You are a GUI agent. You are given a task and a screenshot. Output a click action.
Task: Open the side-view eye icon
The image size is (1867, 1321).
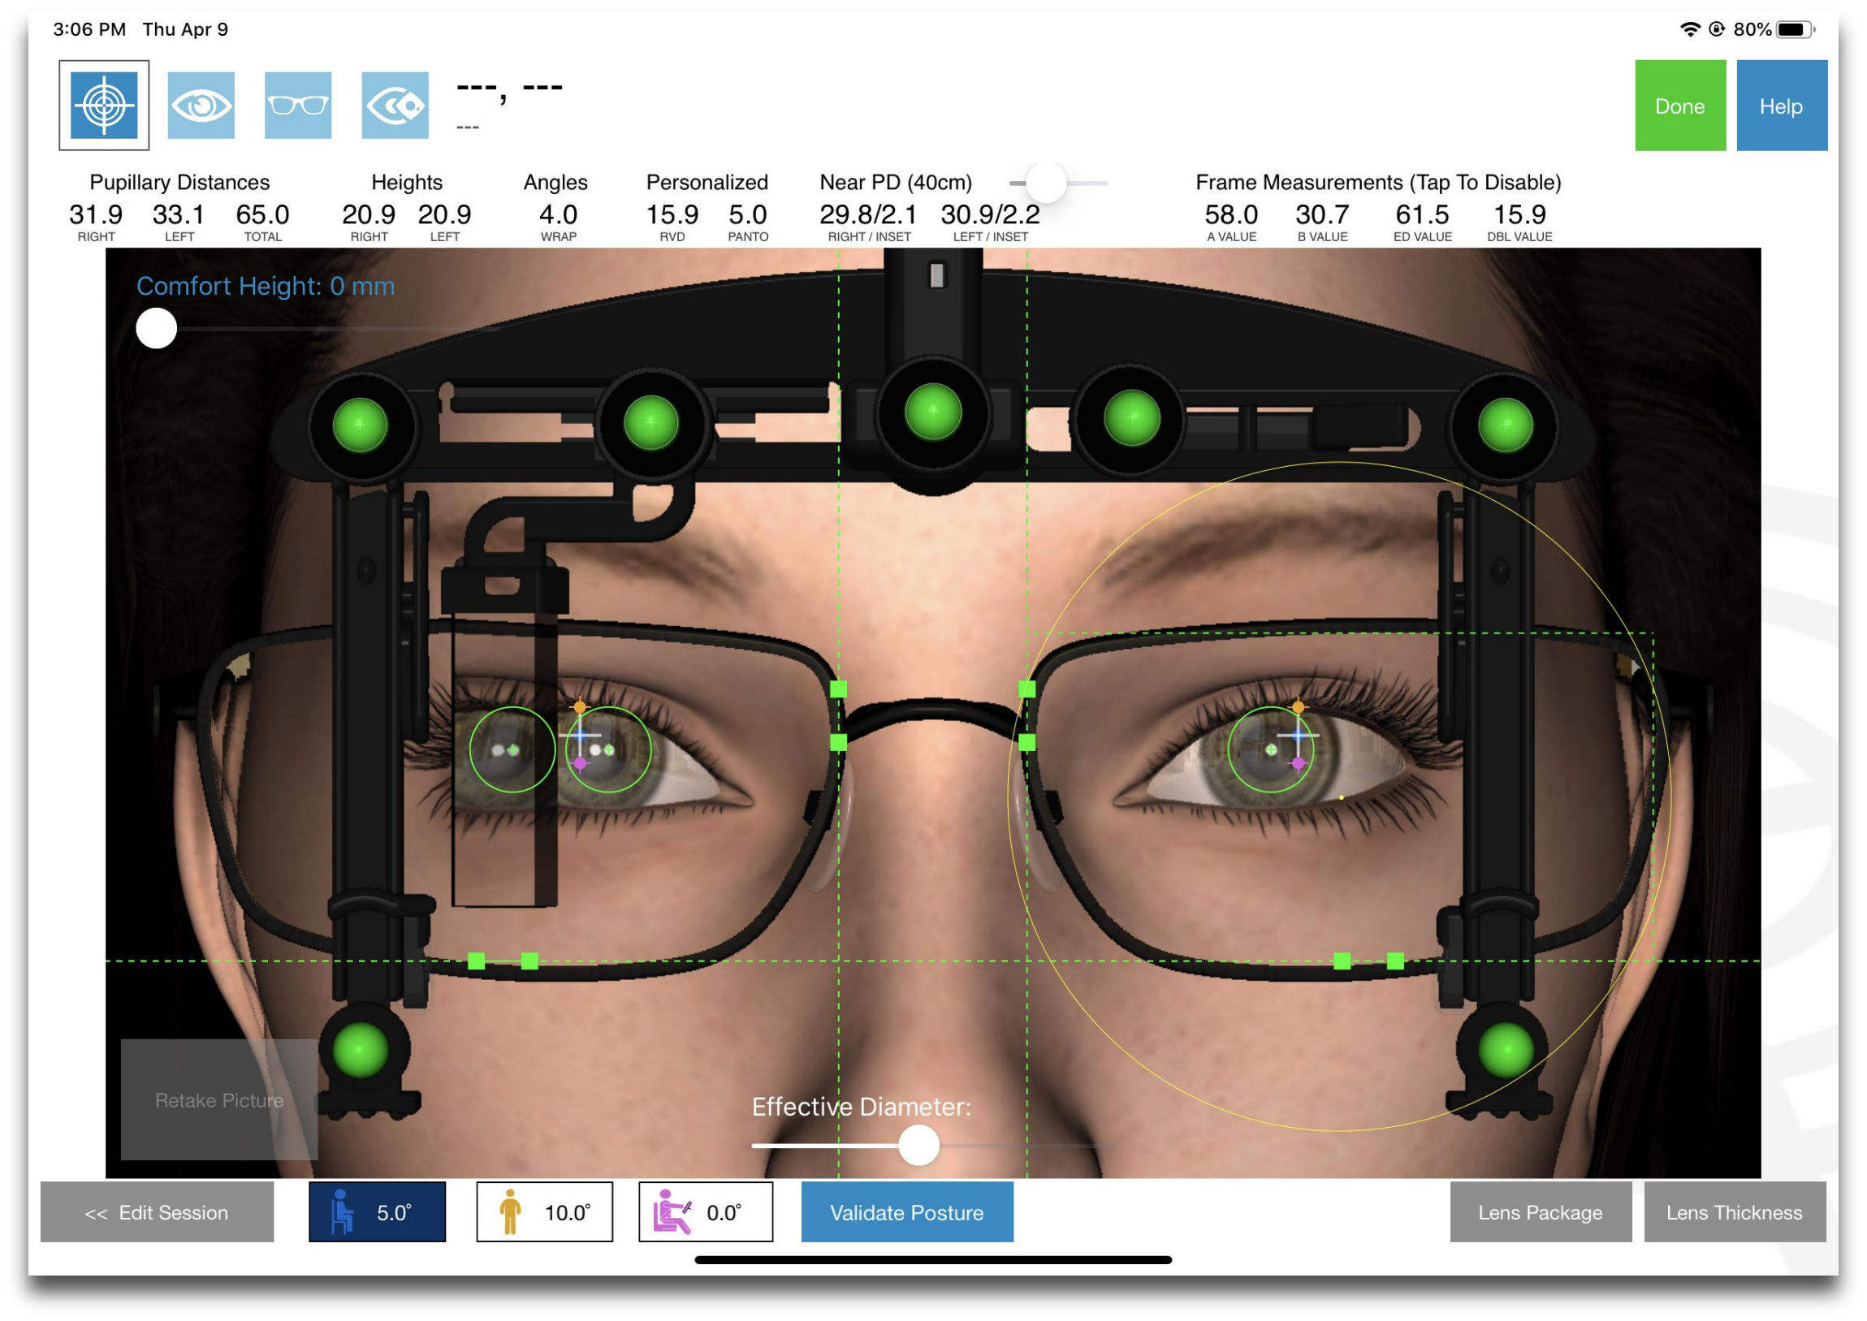coord(395,105)
